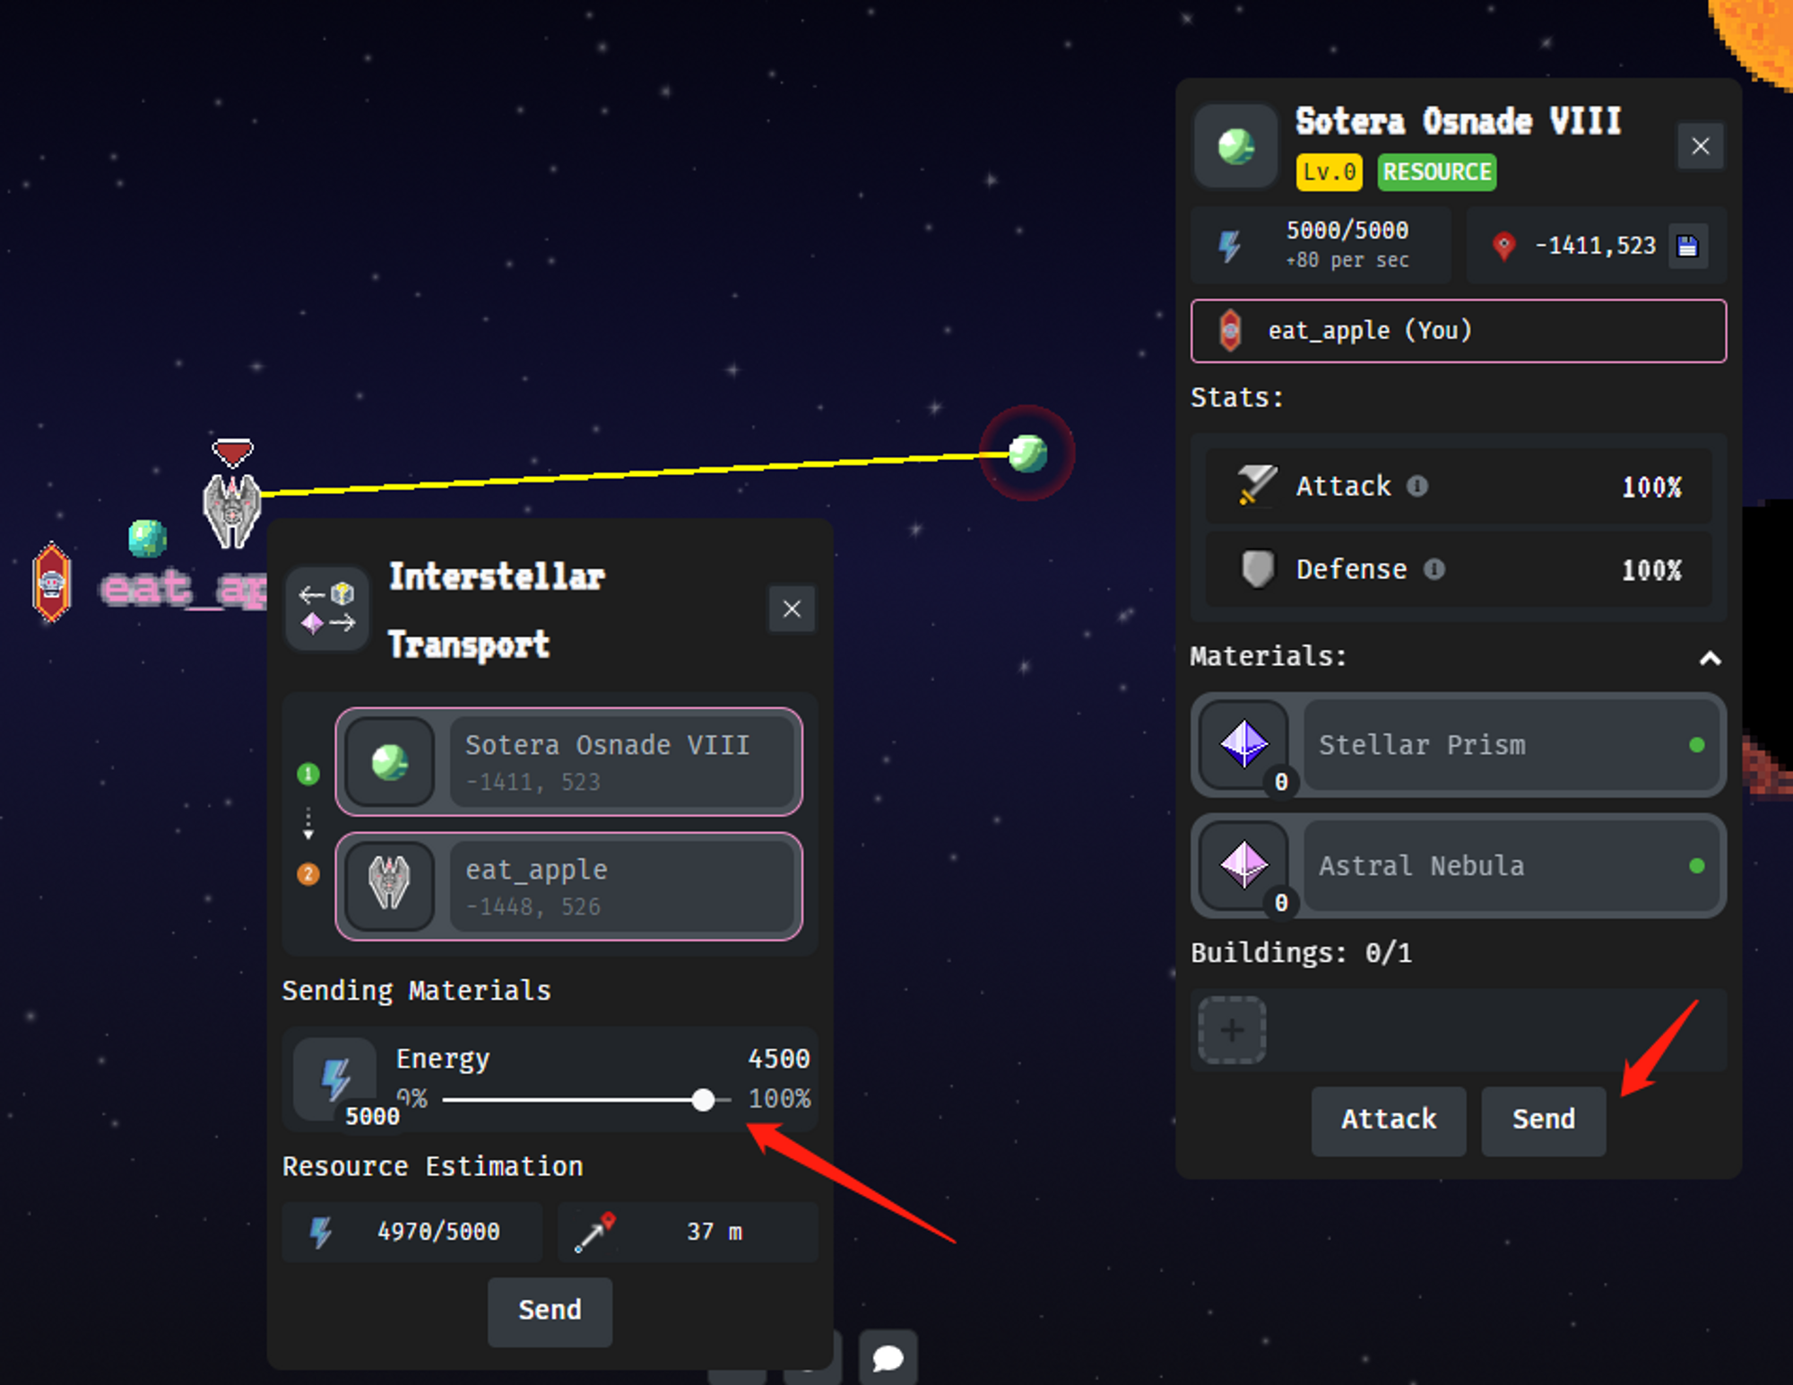This screenshot has width=1793, height=1385.
Task: Close the Interstellar Transport panel
Action: click(x=792, y=610)
